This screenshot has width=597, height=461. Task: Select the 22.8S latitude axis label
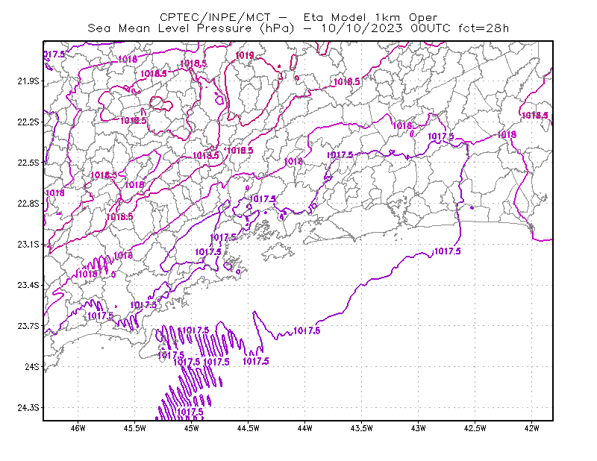tap(28, 204)
